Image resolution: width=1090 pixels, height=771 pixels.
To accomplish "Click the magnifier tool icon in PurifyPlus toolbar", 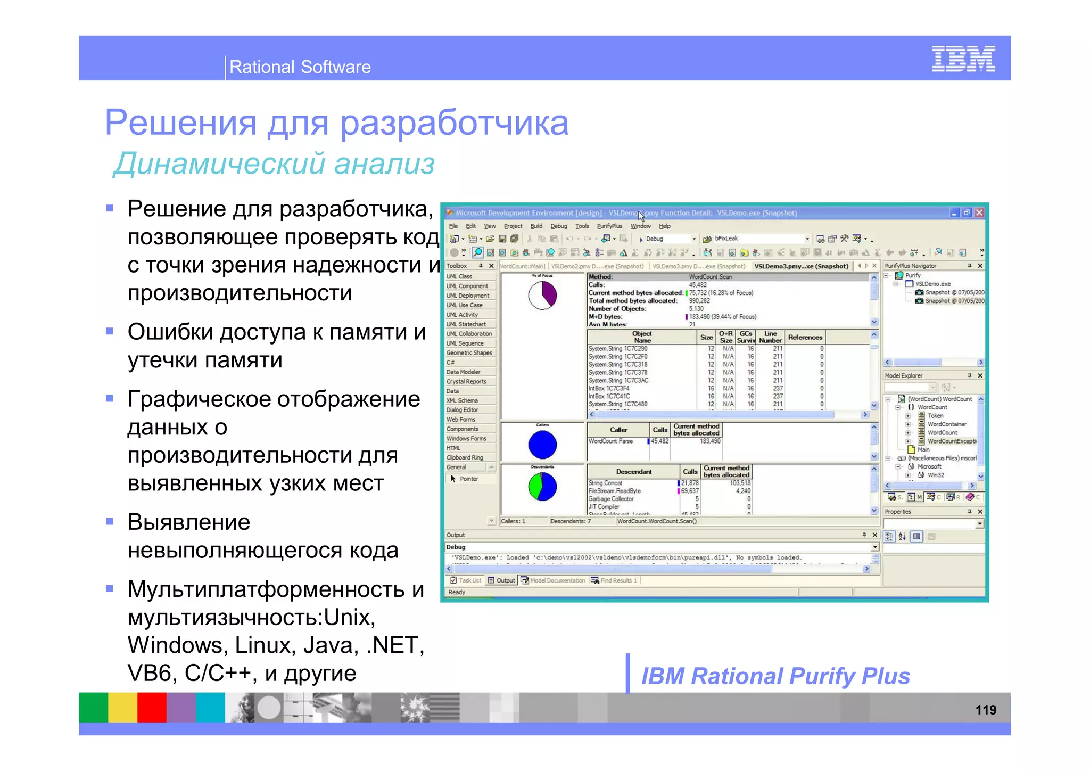I will (x=478, y=252).
